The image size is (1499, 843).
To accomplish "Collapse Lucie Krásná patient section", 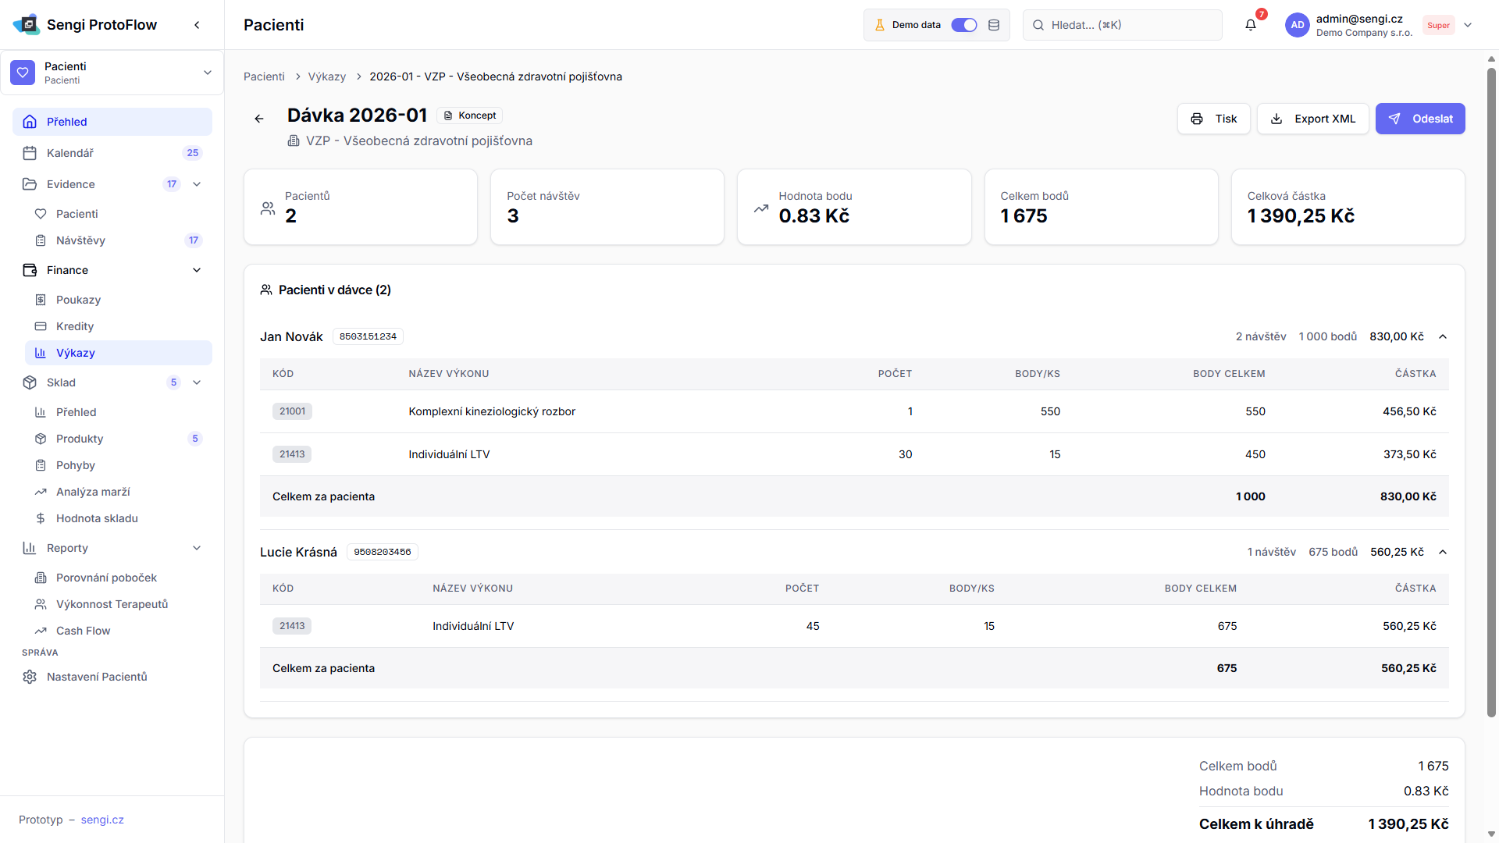I will 1443,552.
